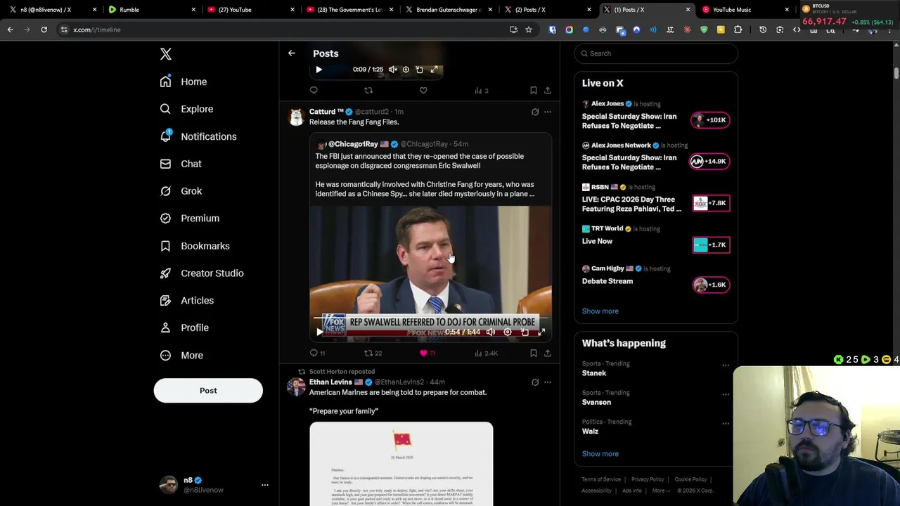
Task: Click the Search box on X
Action: [656, 53]
